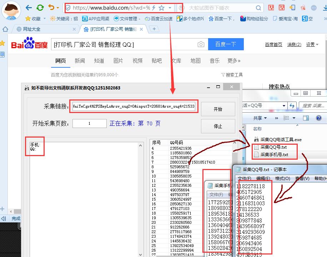
Task: Switch to the 贴吧 tab
Action: (157, 61)
